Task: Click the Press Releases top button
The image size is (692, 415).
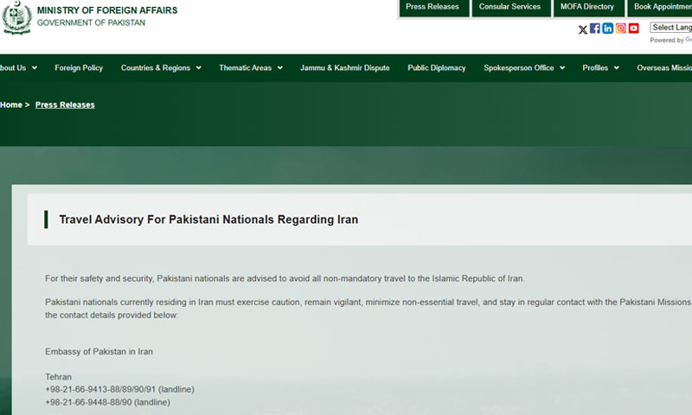Action: [x=432, y=7]
